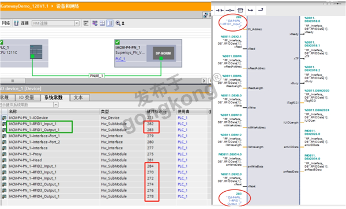This screenshot has width=346, height=209.
Task: Select operand %DB11.DBX2.1 at the xRead input
Action: coord(231,37)
